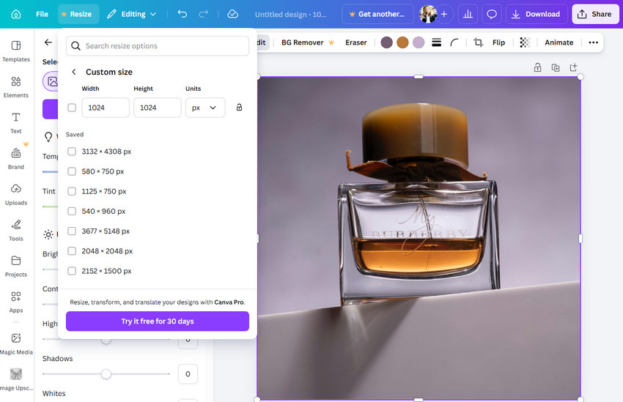
Task: Open Projects in sidebar
Action: point(16,267)
